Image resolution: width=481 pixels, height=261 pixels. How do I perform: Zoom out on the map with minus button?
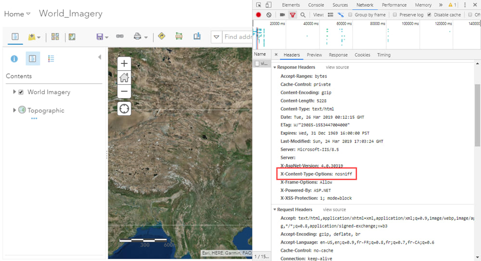tap(124, 91)
